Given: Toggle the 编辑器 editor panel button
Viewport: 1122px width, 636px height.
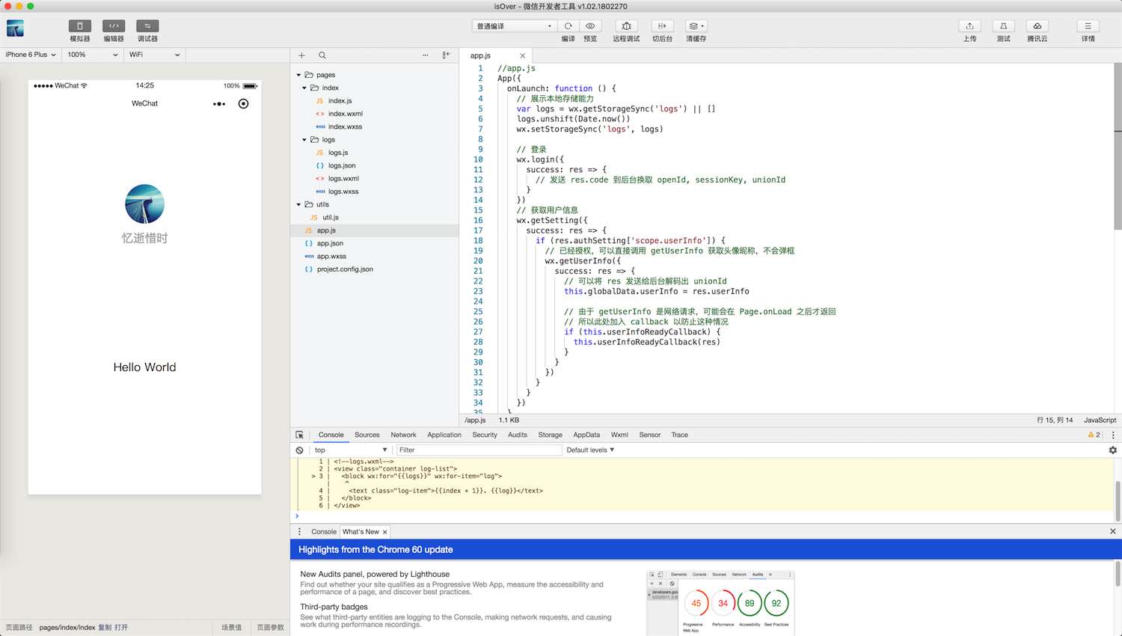Looking at the screenshot, I should (114, 26).
